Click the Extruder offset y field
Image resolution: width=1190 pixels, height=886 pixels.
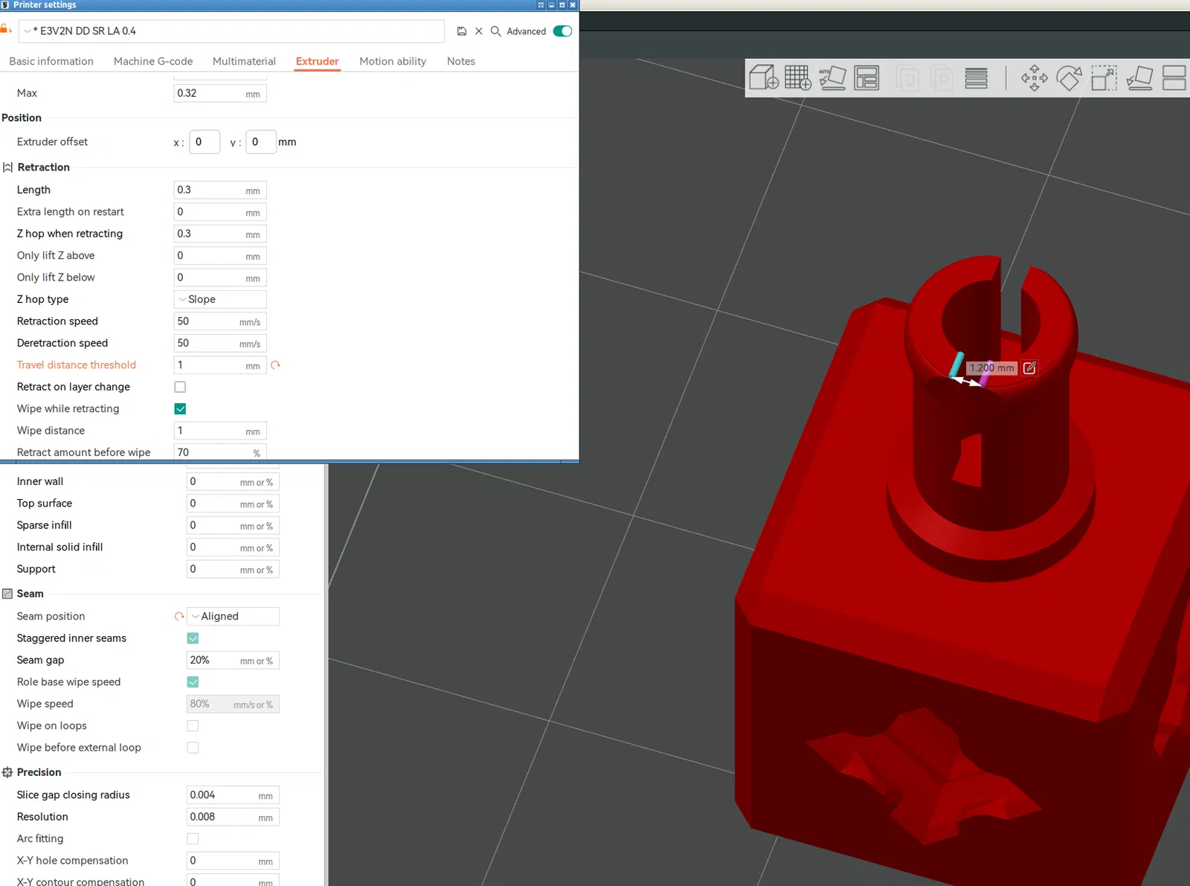click(261, 142)
